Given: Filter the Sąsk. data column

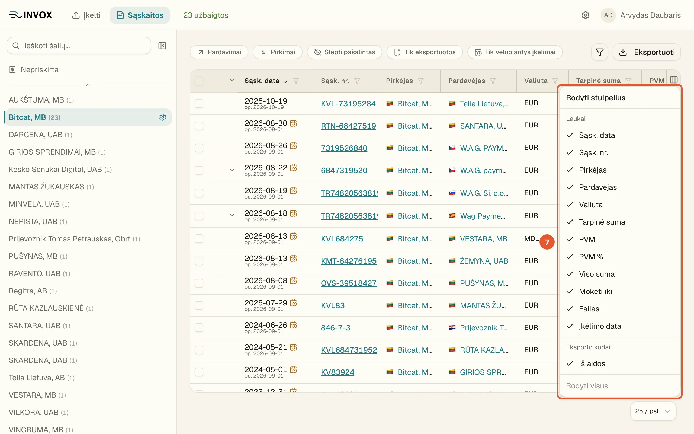Looking at the screenshot, I should tap(296, 81).
